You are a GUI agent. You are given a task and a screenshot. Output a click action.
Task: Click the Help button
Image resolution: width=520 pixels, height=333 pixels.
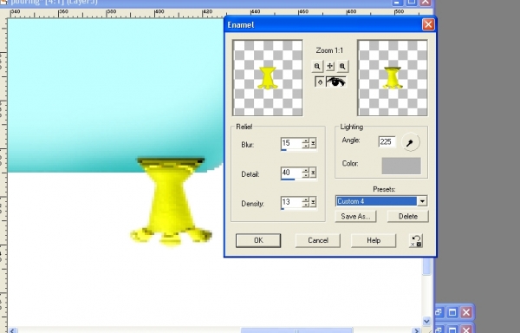pyautogui.click(x=374, y=240)
